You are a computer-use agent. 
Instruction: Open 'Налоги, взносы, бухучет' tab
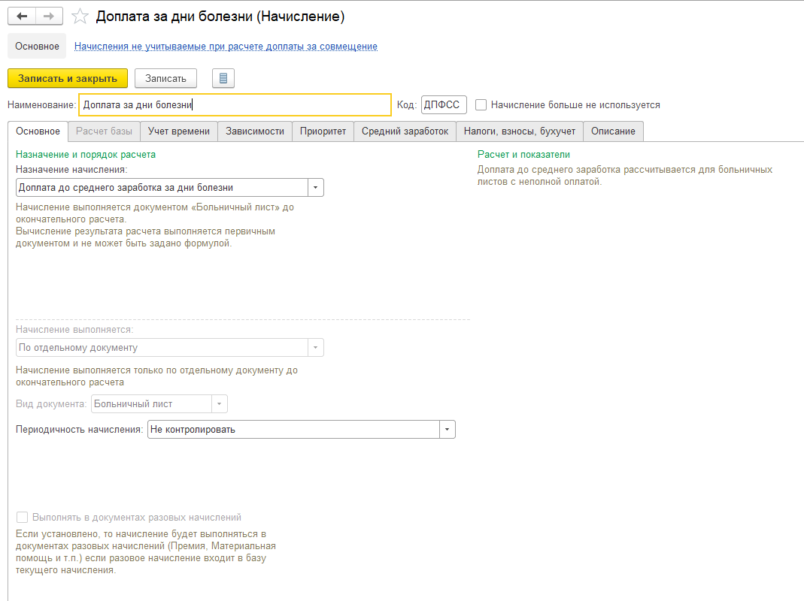(x=519, y=131)
